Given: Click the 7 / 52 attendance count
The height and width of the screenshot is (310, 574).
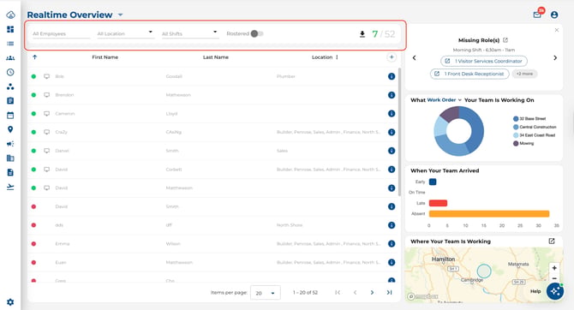Looking at the screenshot, I should coord(383,34).
